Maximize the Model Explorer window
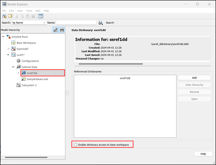The image size is (216, 165). [197, 4]
